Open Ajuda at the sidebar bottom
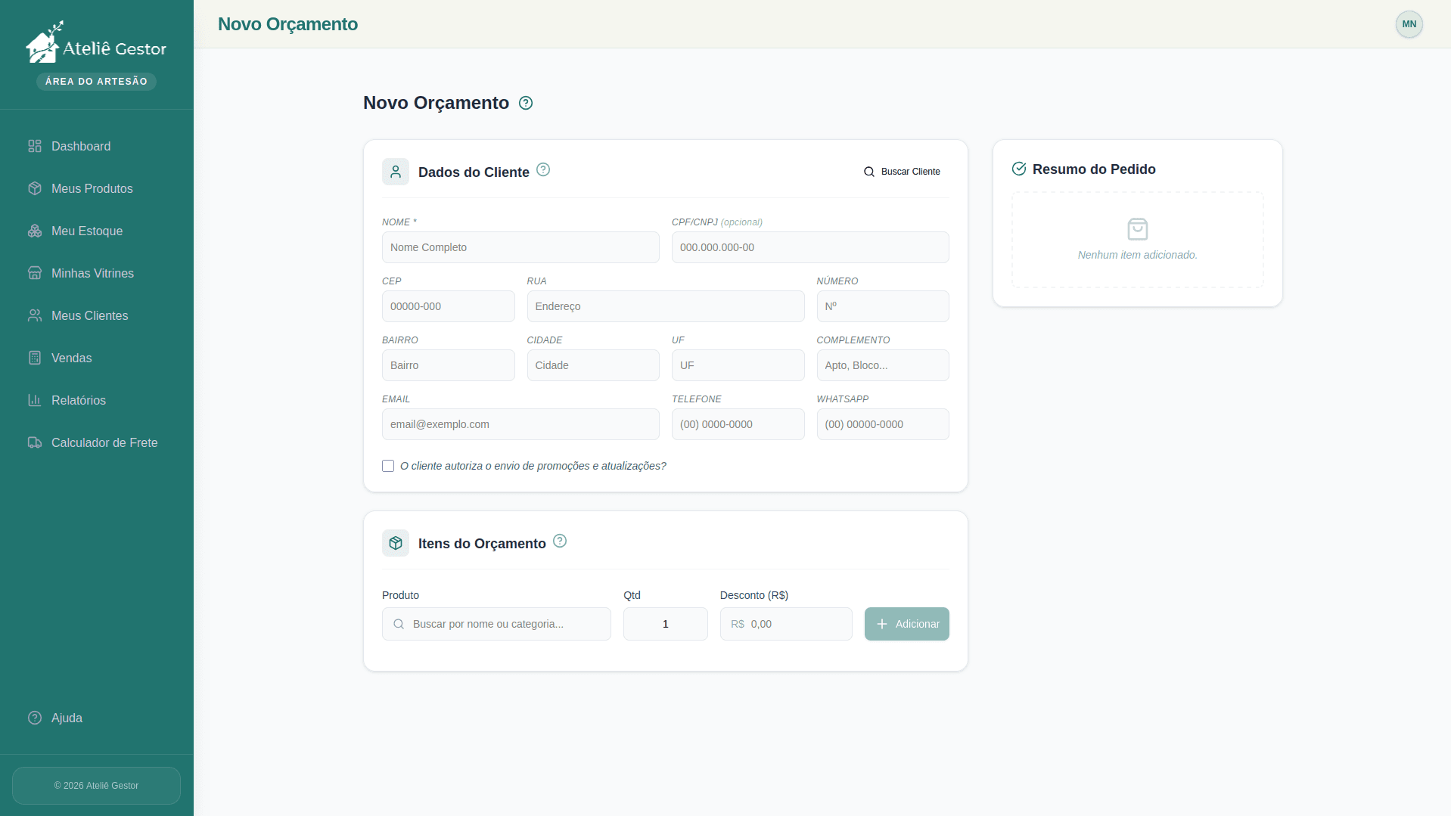Screen dimensions: 1451x816 [x=67, y=718]
